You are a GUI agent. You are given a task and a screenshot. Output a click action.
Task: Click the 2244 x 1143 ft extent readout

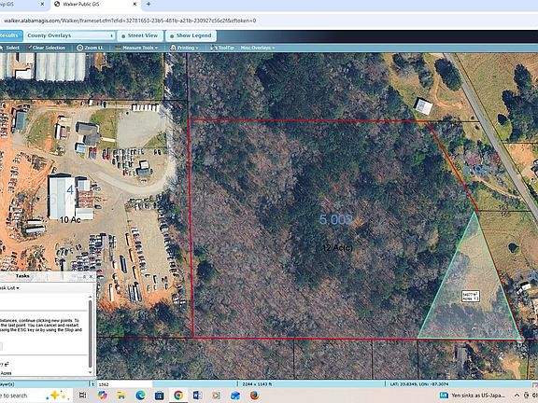pyautogui.click(x=257, y=384)
